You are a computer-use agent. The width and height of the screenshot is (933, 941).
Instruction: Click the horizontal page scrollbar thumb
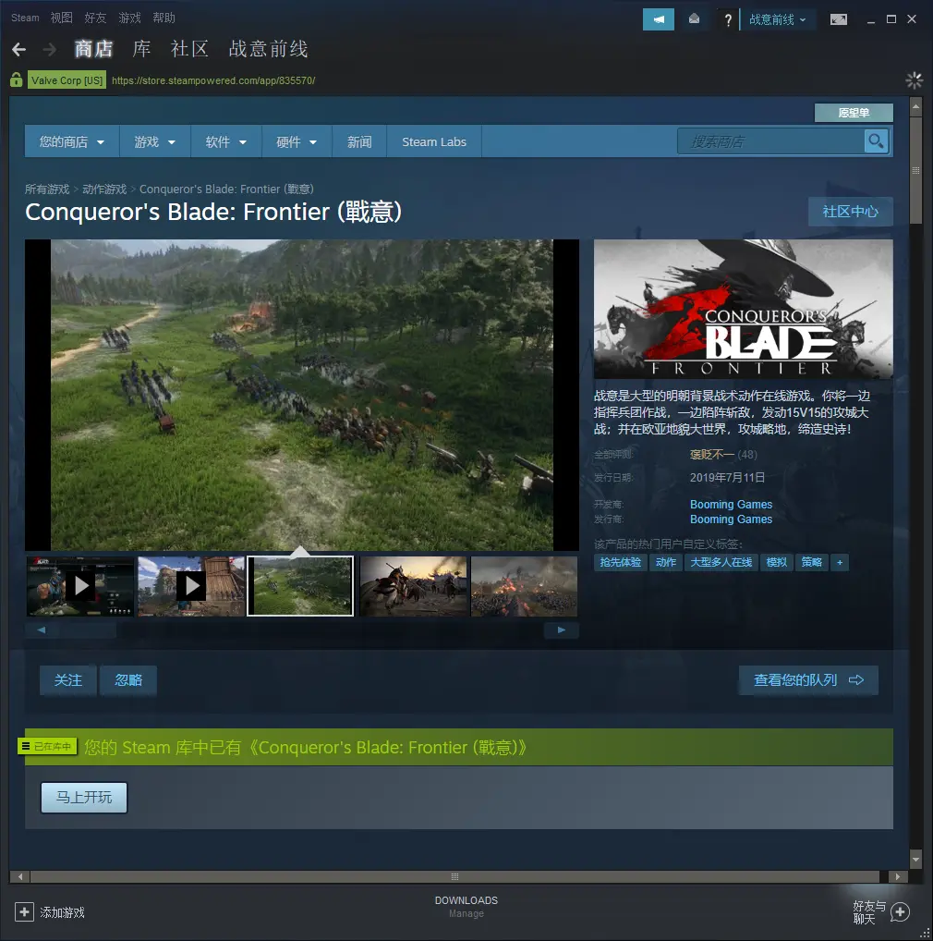click(x=455, y=877)
